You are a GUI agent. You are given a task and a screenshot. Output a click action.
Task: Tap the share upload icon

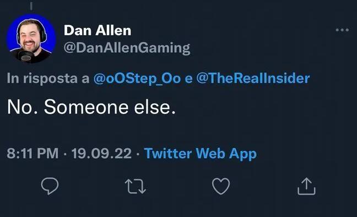point(306,186)
